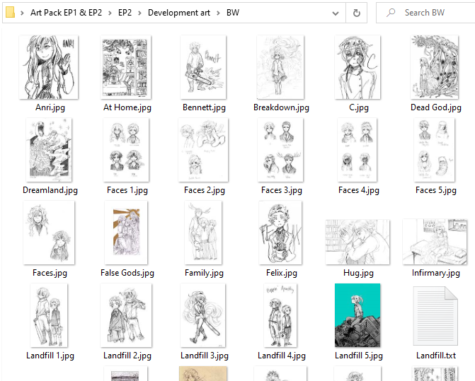Select the Faces.jpg thumbnail
Screen dimensions: 475x381
(x=49, y=233)
